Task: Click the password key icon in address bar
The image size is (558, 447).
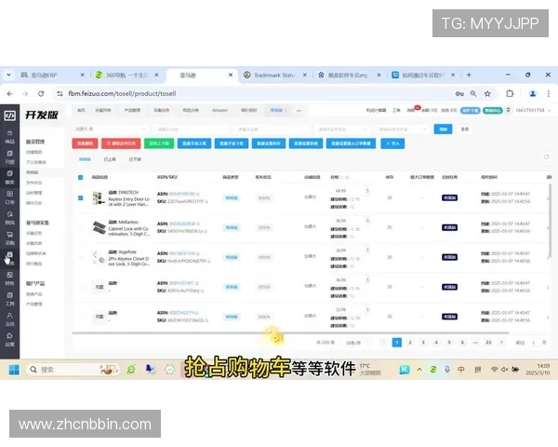Action: pos(459,93)
